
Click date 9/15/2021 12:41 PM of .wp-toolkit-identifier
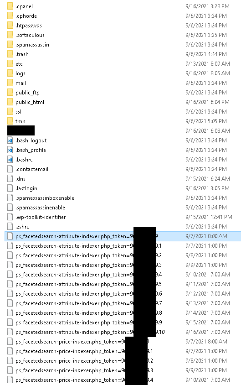coord(209,217)
